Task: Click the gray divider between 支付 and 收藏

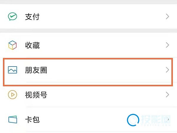Action: point(88,31)
